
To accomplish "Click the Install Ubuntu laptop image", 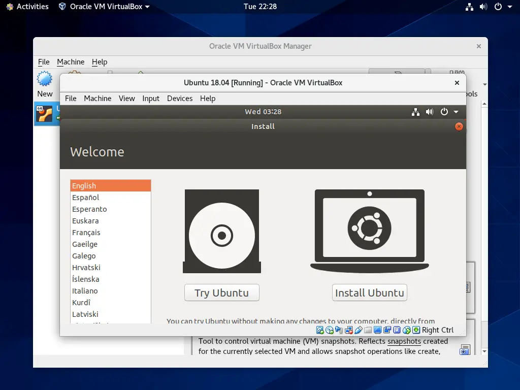I will [370, 231].
